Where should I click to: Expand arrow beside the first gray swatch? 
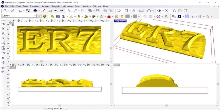[x=131, y=16]
